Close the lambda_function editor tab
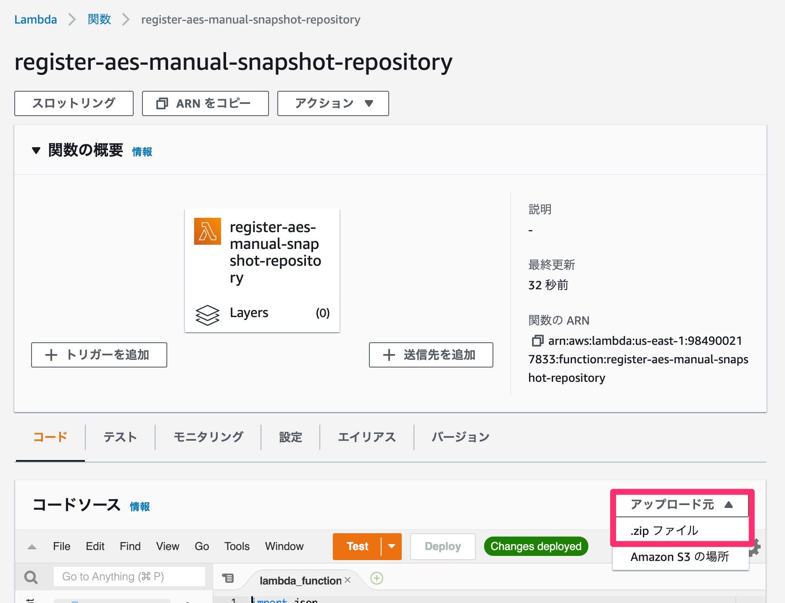 coord(348,580)
